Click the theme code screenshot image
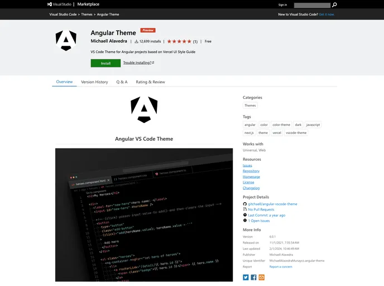This screenshot has width=384, height=286. click(x=144, y=214)
